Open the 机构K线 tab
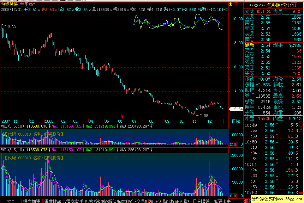This screenshot has width=304, height=203. pyautogui.click(x=95, y=201)
